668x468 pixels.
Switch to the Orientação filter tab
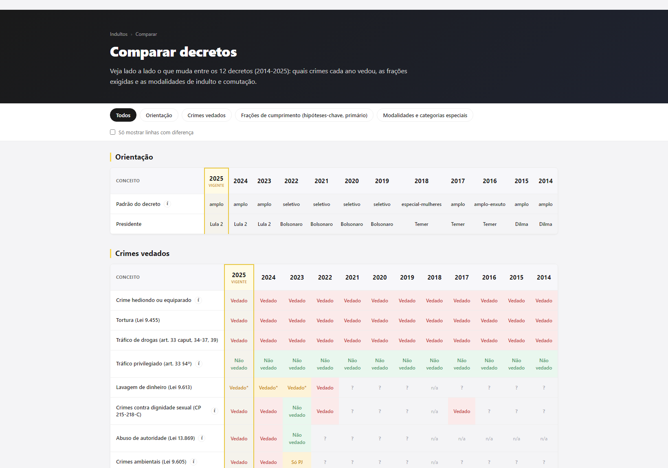159,115
